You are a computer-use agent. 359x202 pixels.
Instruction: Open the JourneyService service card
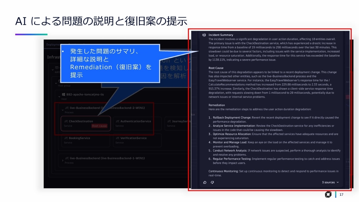178,124
